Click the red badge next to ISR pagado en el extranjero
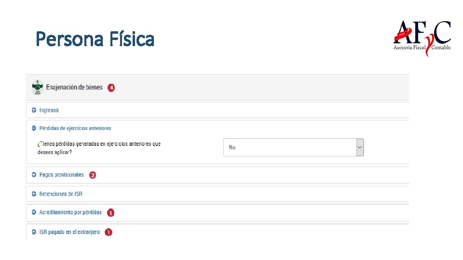The image size is (463, 260). tap(109, 232)
